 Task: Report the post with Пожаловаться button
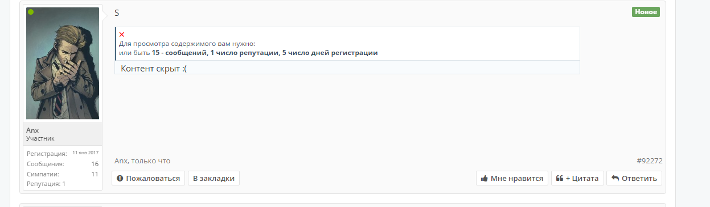coord(149,178)
